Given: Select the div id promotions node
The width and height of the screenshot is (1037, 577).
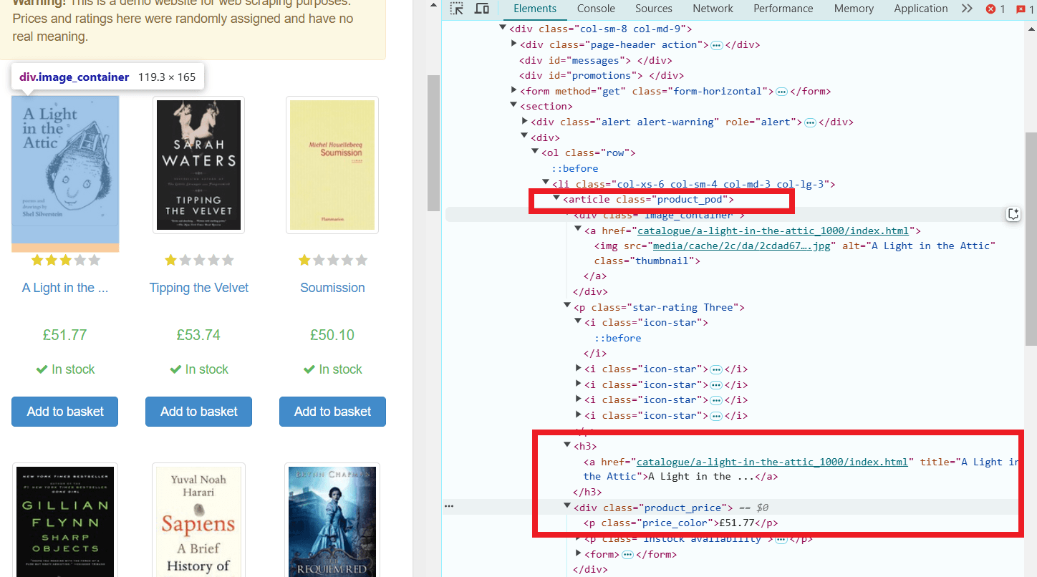Looking at the screenshot, I should (x=602, y=75).
